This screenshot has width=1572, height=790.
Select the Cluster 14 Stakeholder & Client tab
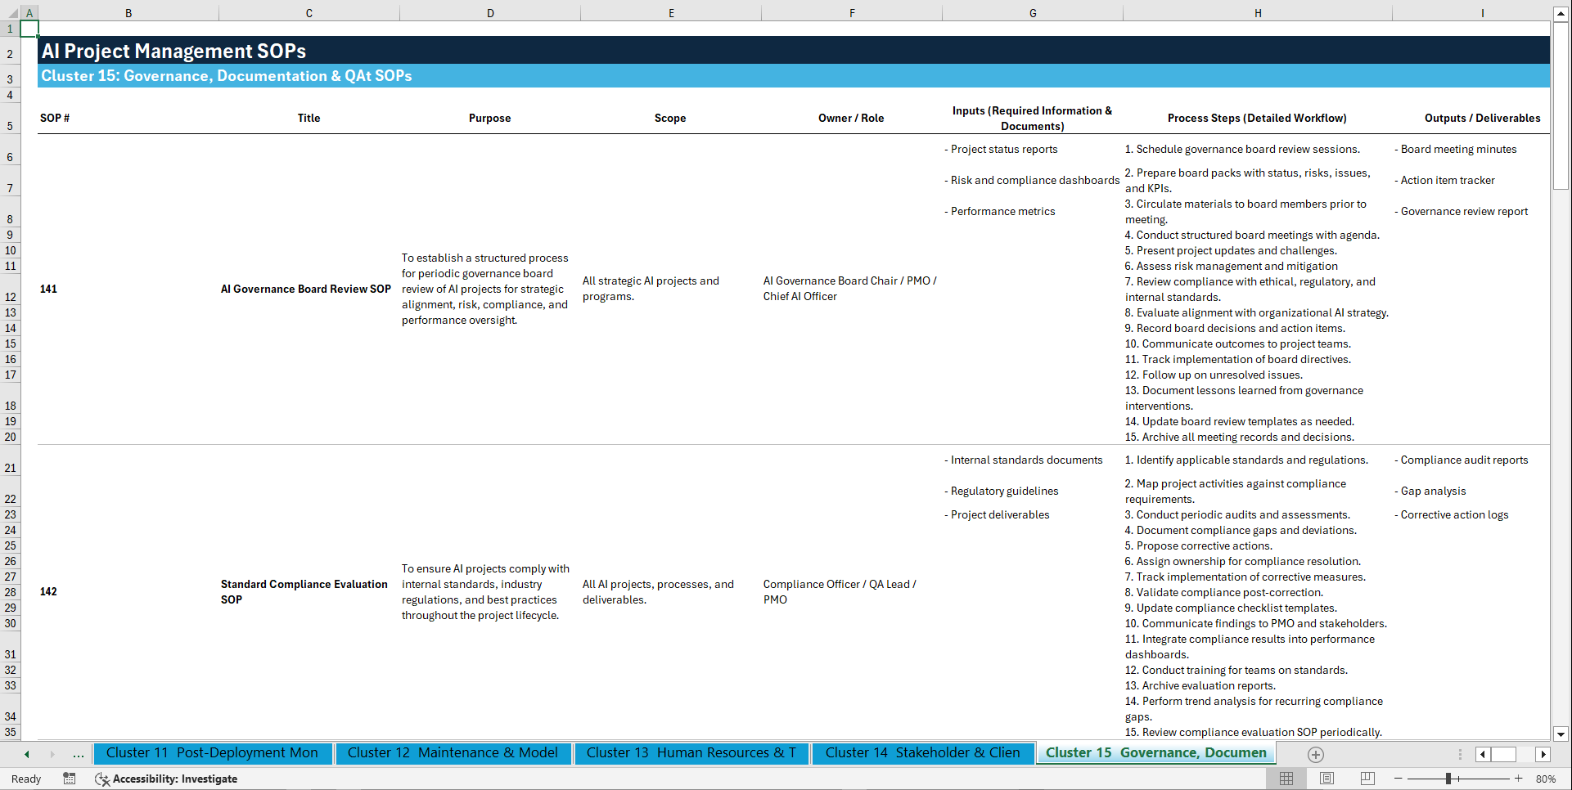coord(921,753)
